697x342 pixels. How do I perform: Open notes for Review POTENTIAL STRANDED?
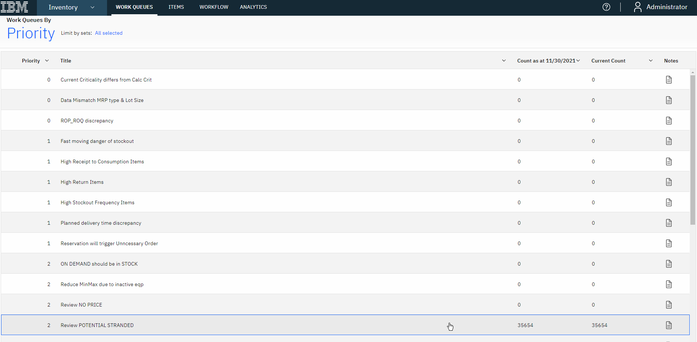pos(669,325)
